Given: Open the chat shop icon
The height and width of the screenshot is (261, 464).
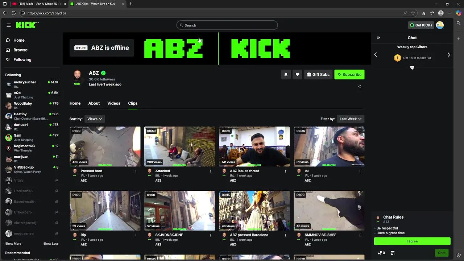Looking at the screenshot, I should [x=393, y=253].
